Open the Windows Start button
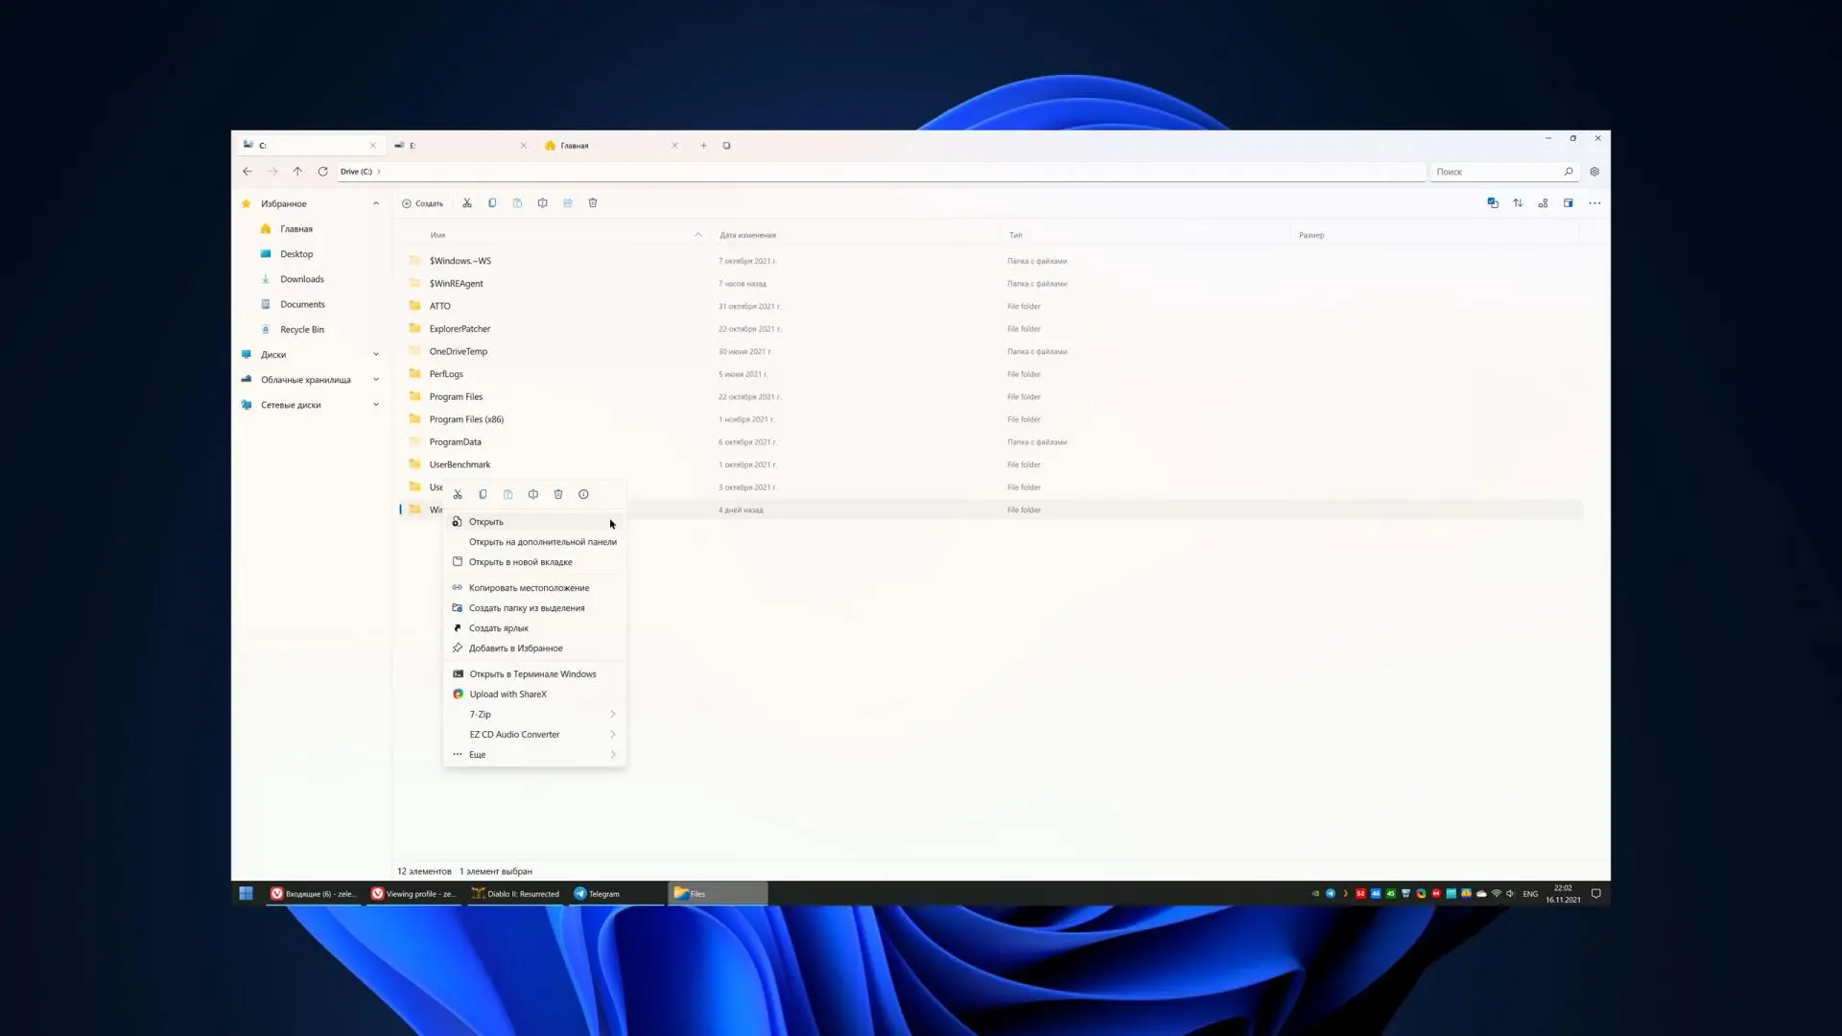 246,893
